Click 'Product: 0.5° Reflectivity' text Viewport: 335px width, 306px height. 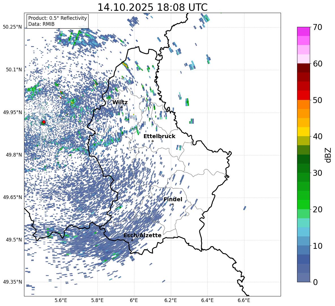[57, 18]
